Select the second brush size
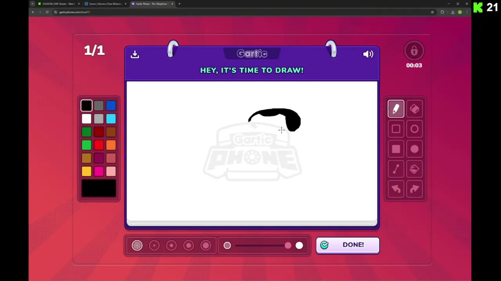The image size is (501, 281). (154, 245)
